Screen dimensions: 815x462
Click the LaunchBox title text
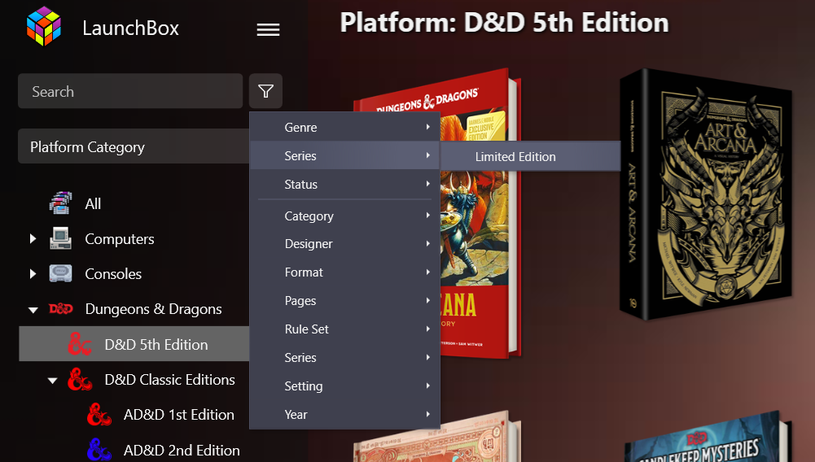click(x=130, y=28)
